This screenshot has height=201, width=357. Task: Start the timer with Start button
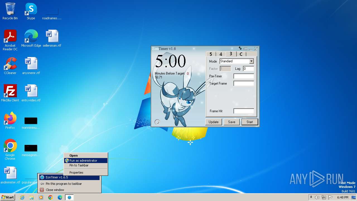point(250,122)
